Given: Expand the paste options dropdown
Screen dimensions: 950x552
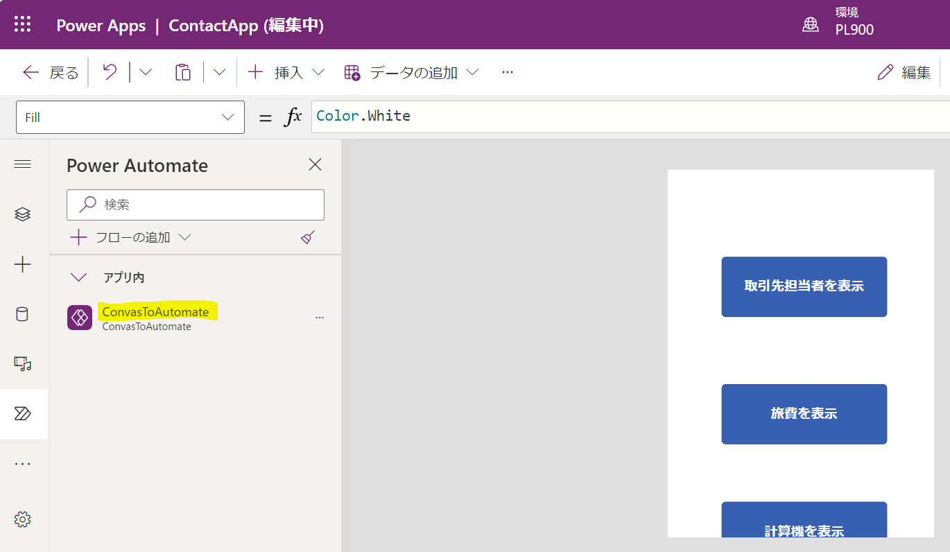Looking at the screenshot, I should click(x=219, y=72).
